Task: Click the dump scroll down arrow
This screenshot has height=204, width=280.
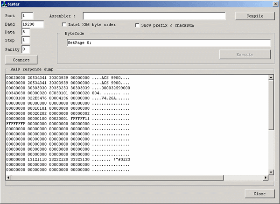Action: click(x=271, y=172)
